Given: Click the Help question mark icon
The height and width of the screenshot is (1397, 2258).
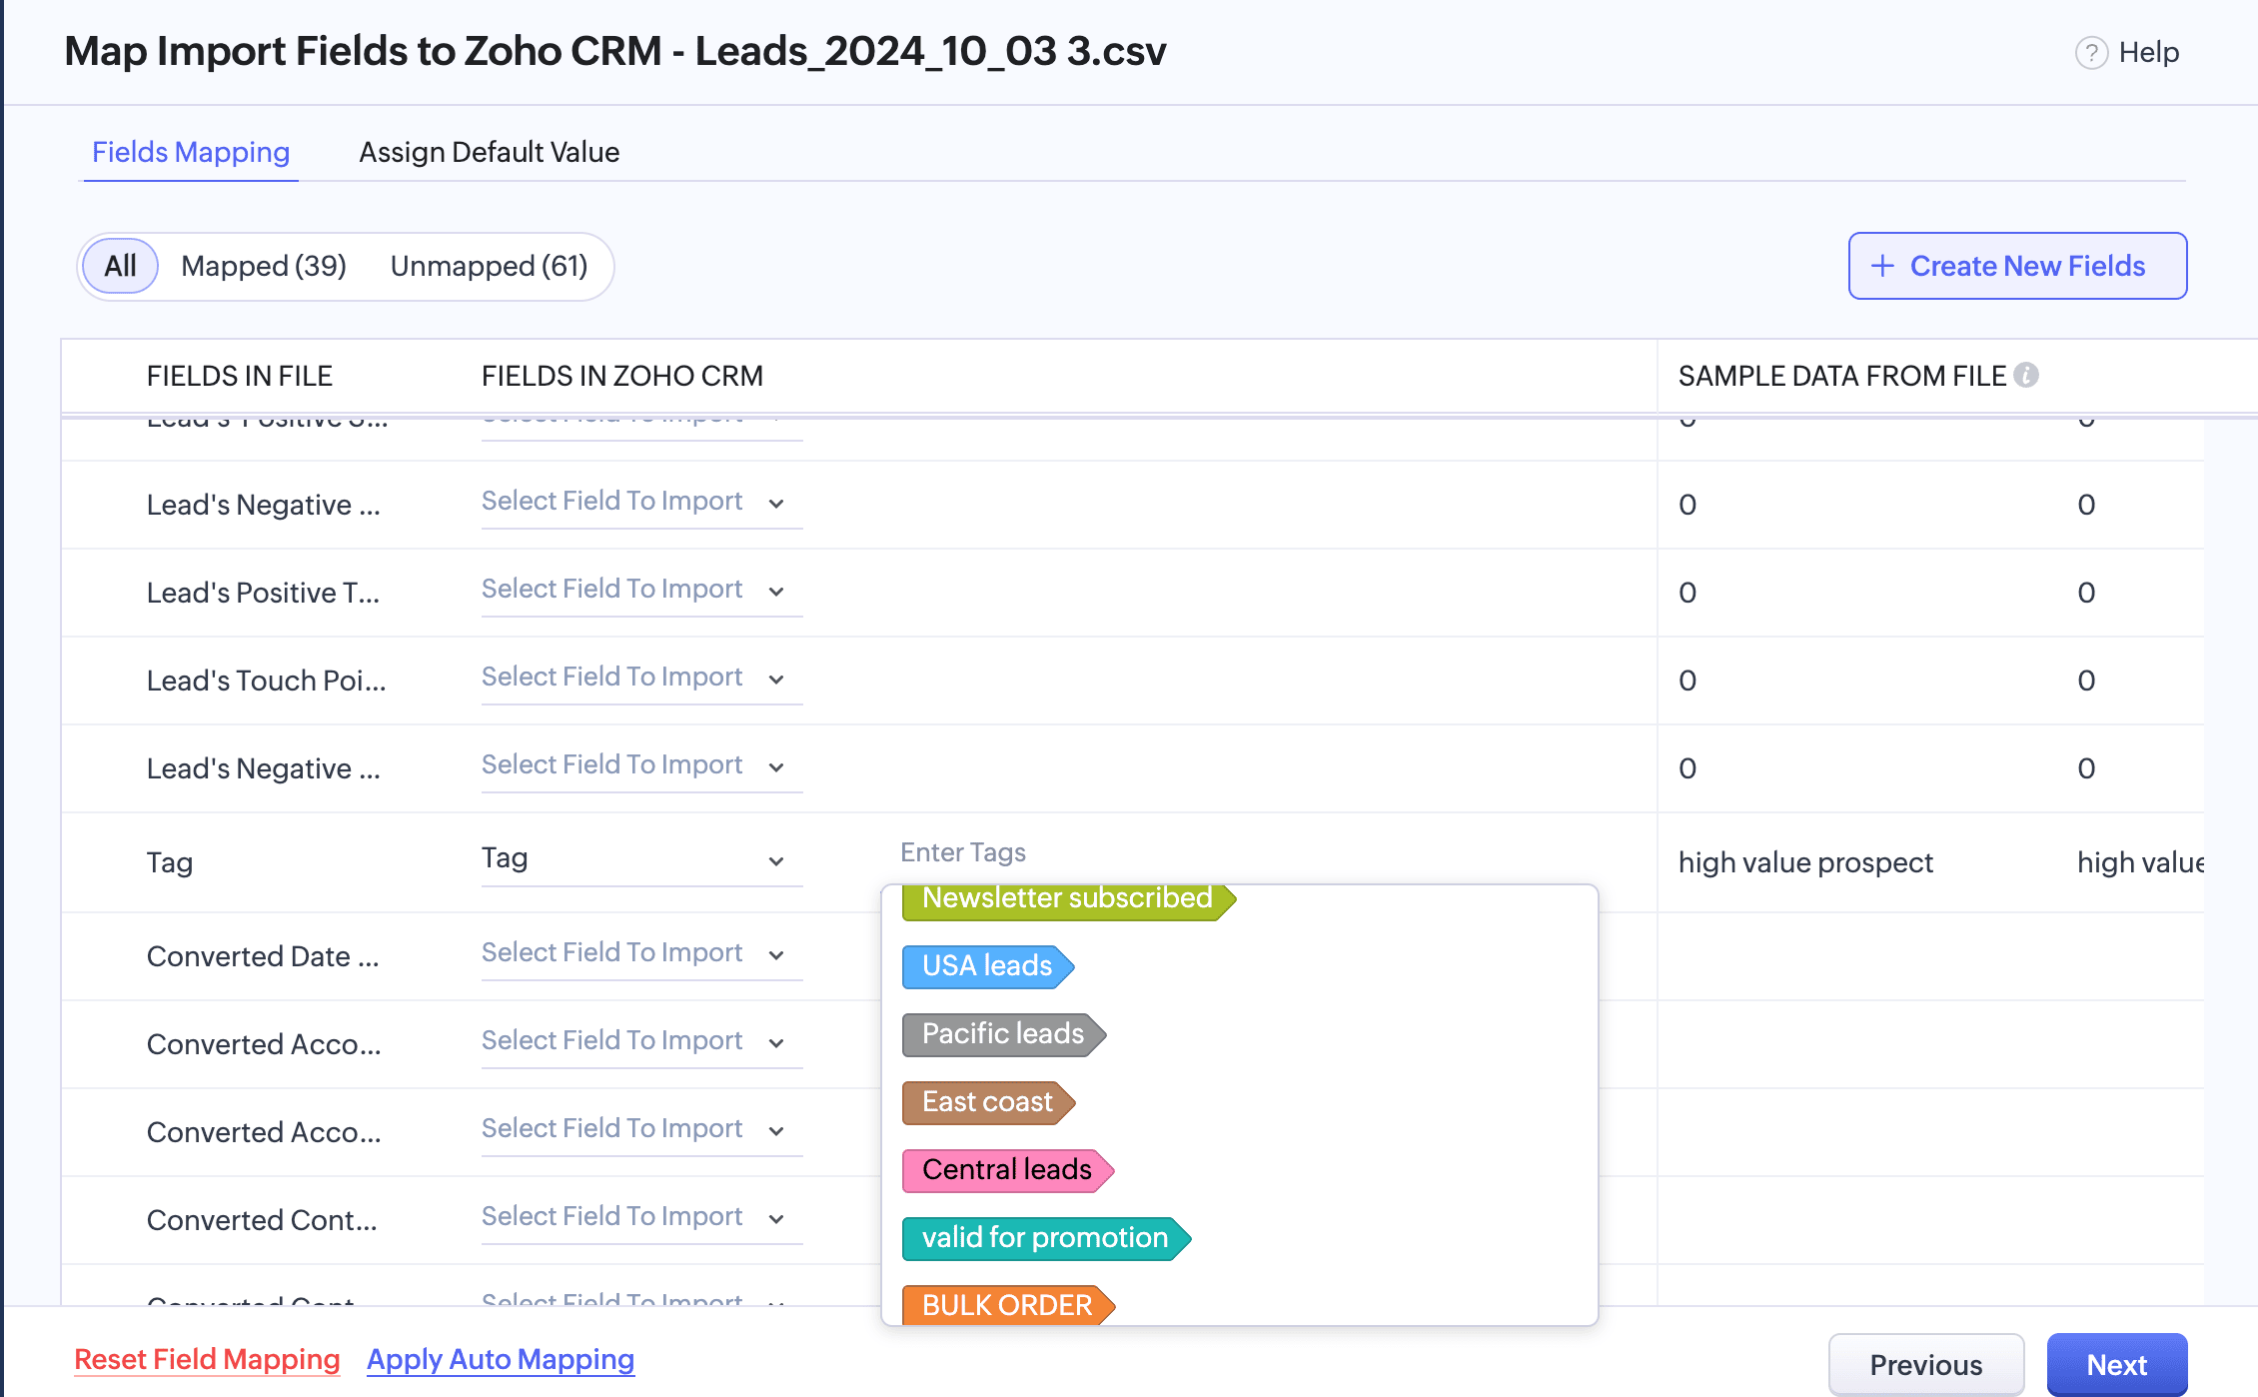Looking at the screenshot, I should click(x=2090, y=53).
